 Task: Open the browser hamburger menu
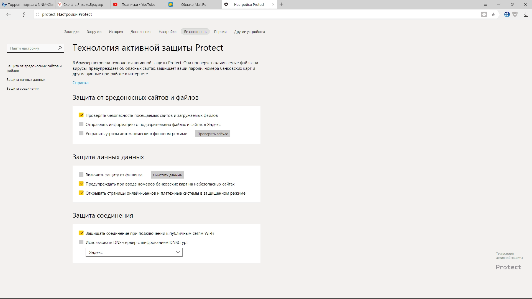485,4
